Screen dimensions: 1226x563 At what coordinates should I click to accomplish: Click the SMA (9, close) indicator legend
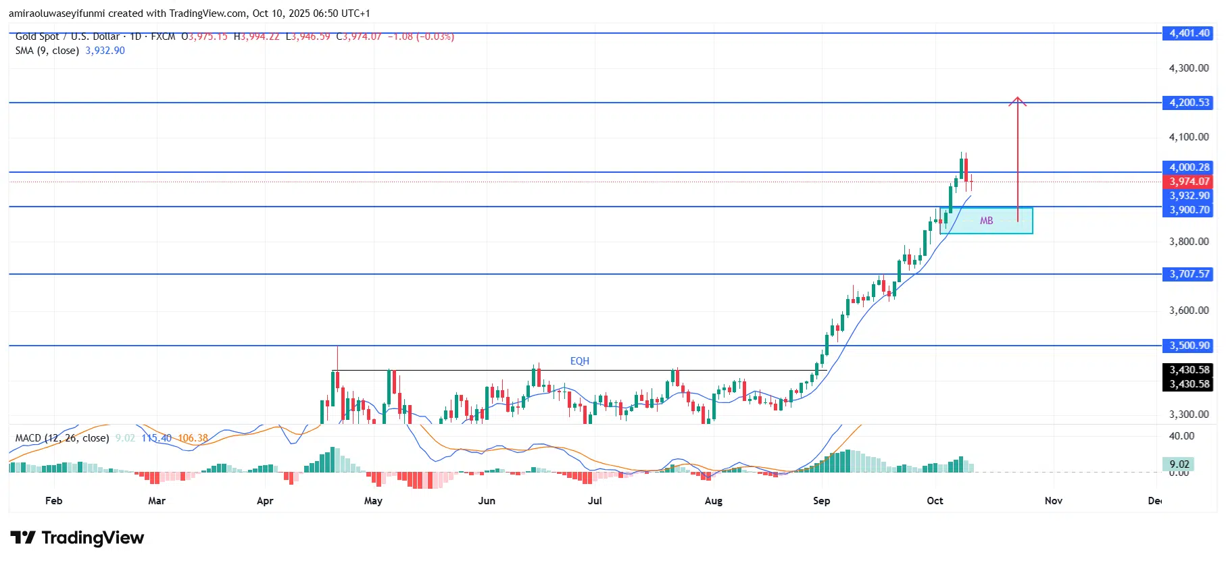47,51
